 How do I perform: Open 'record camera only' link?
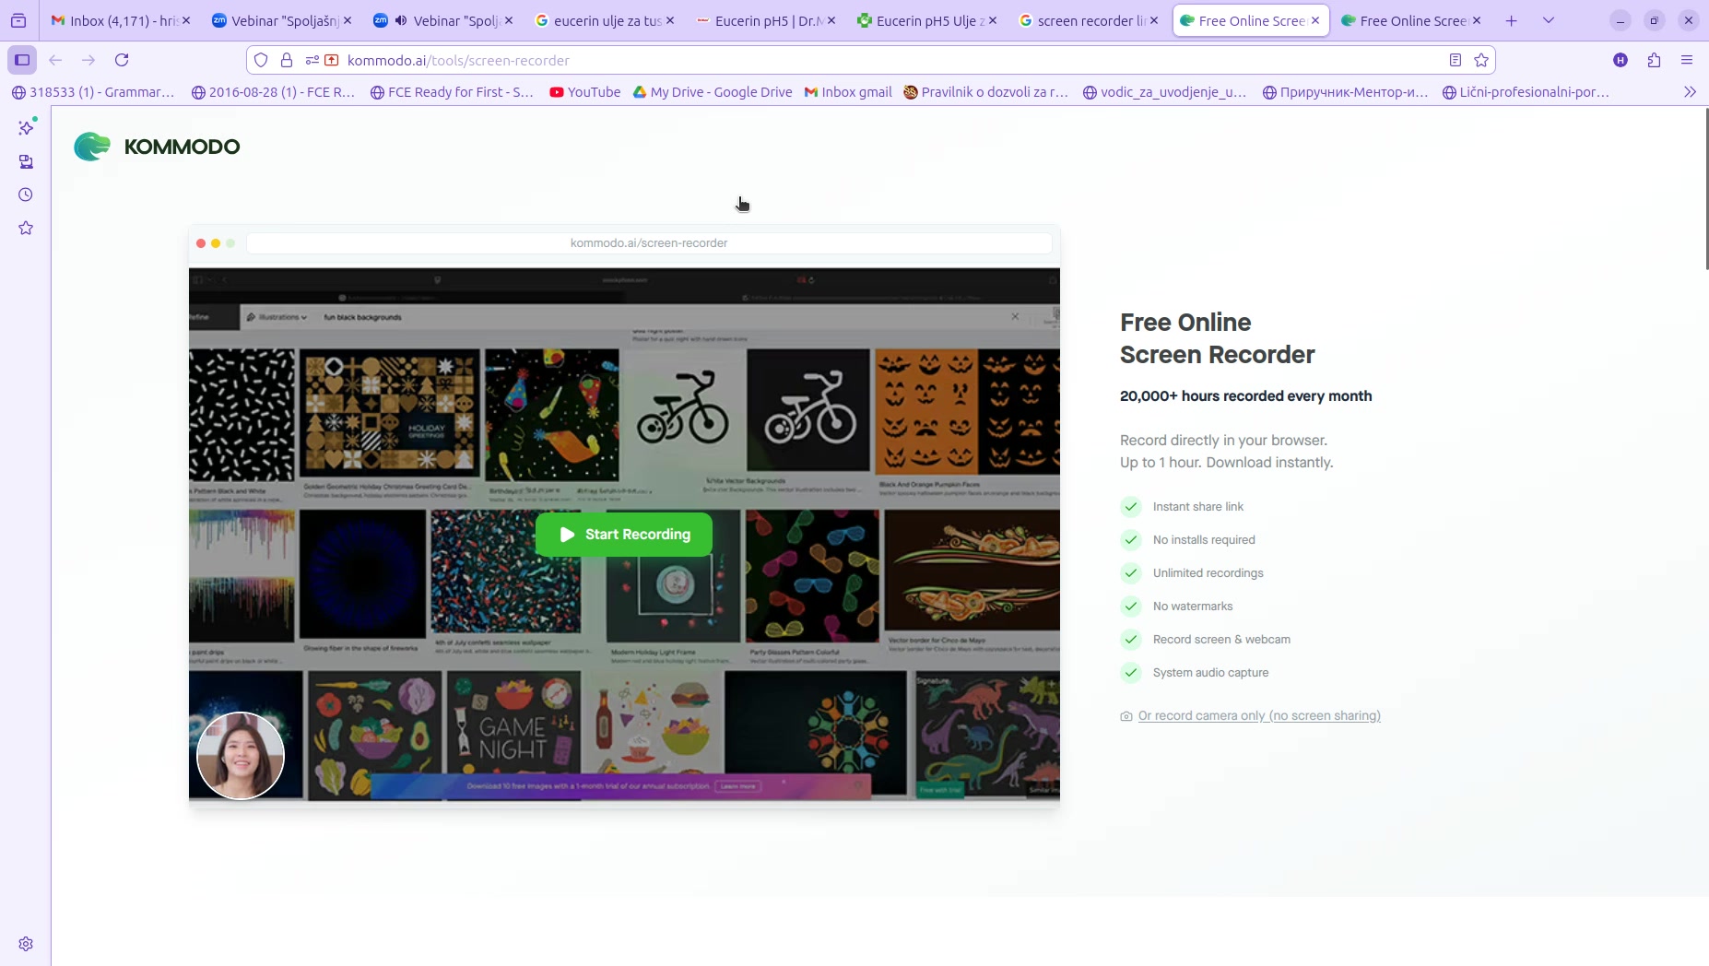tap(1258, 716)
